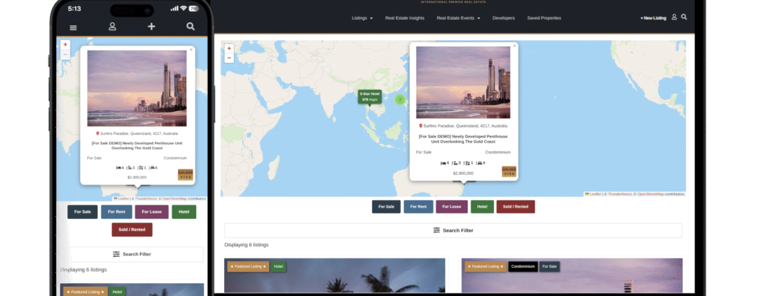Open the OpenStreetMap link on desktop map
Image resolution: width=760 pixels, height=296 pixels.
[x=651, y=194]
